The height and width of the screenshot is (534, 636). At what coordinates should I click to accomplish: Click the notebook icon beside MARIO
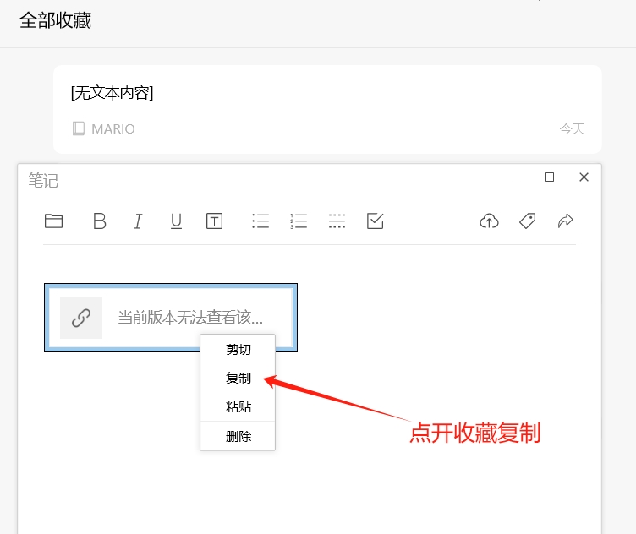(x=79, y=128)
